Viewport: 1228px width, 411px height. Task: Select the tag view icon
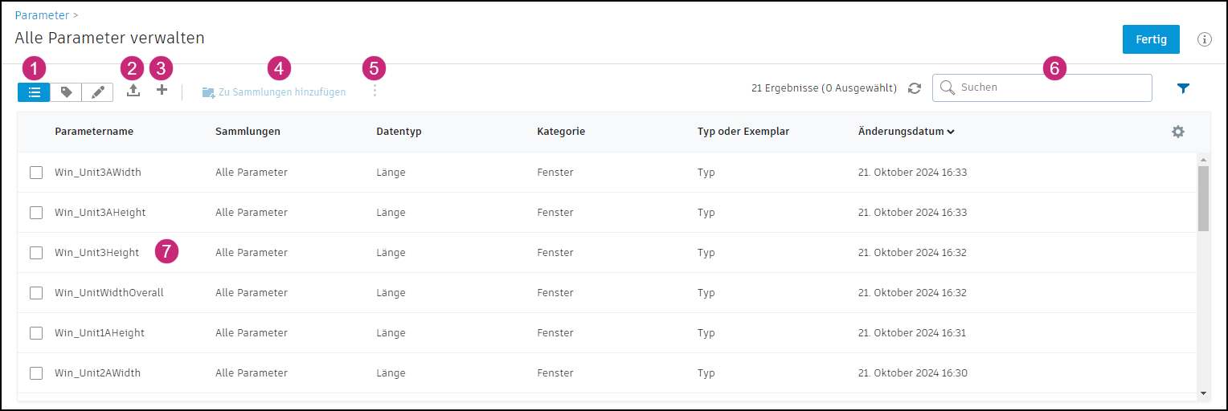coord(66,92)
